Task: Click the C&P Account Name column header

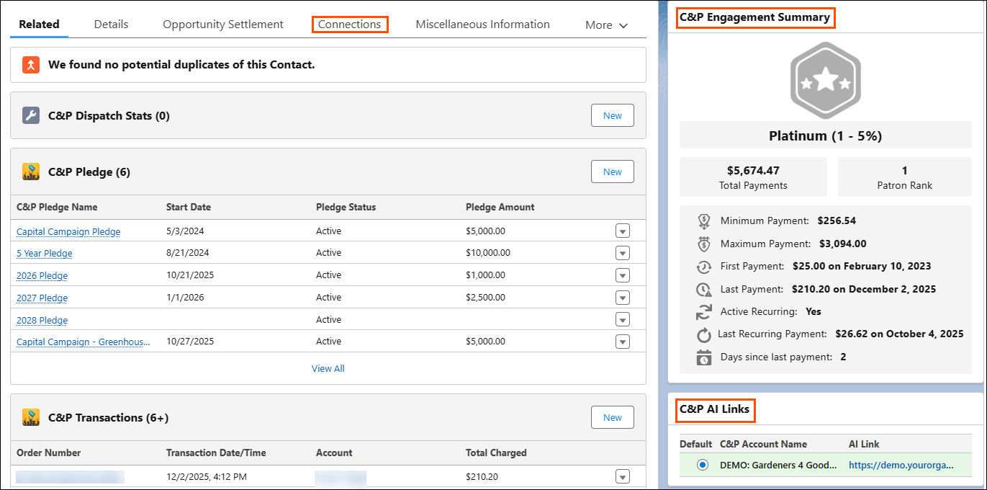Action: [x=763, y=444]
